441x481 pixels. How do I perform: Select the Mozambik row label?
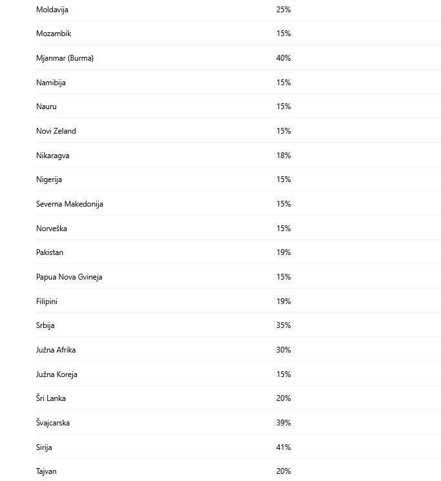pyautogui.click(x=54, y=34)
